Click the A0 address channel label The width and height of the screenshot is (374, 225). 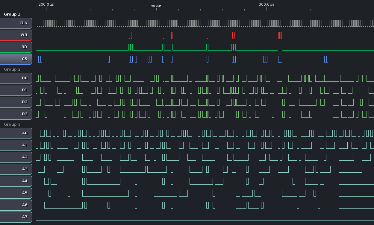(16, 133)
